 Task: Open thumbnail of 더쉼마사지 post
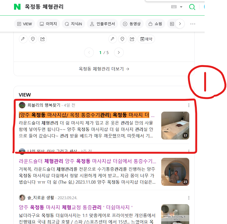tap(175, 214)
